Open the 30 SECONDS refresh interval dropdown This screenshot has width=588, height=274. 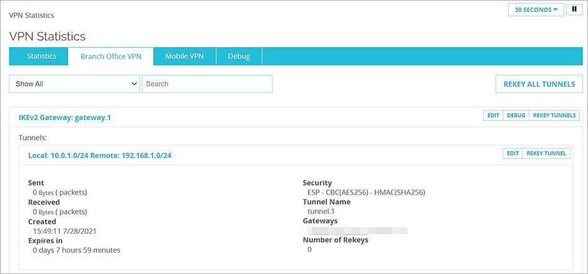coord(535,10)
